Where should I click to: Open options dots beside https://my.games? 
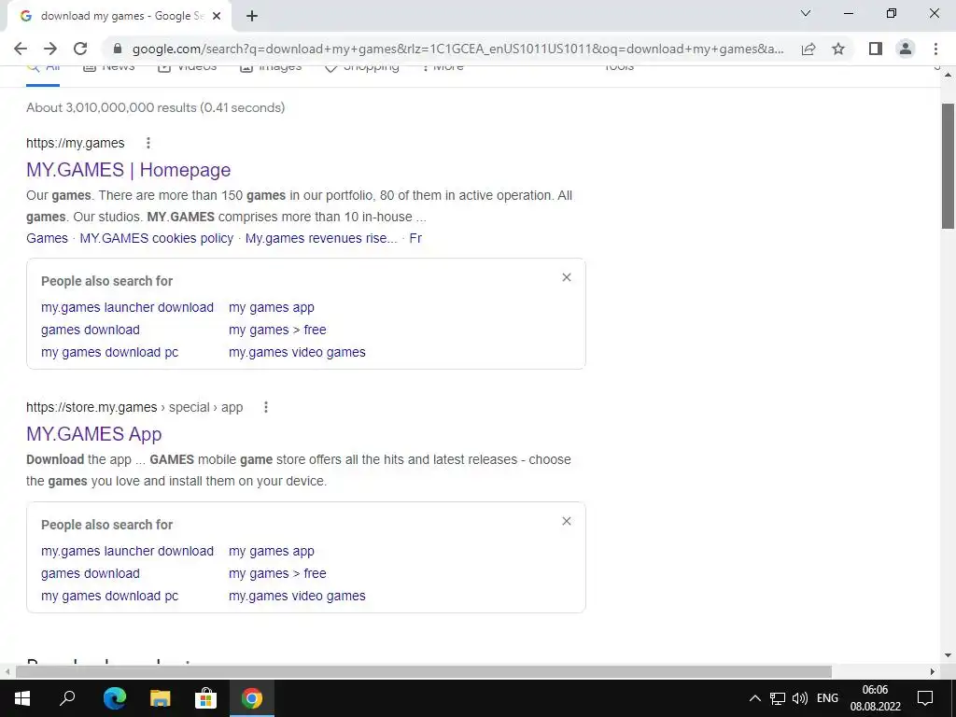pos(148,143)
